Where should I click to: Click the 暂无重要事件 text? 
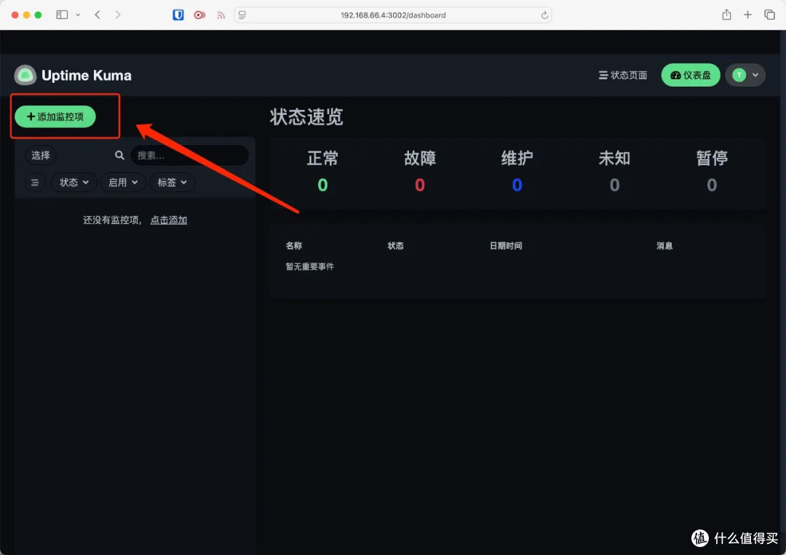[x=310, y=266]
